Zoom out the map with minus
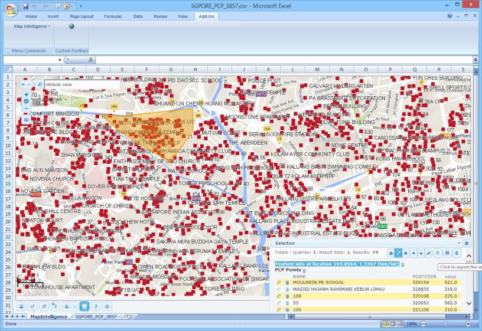The height and width of the screenshot is (331, 482). [x=26, y=109]
